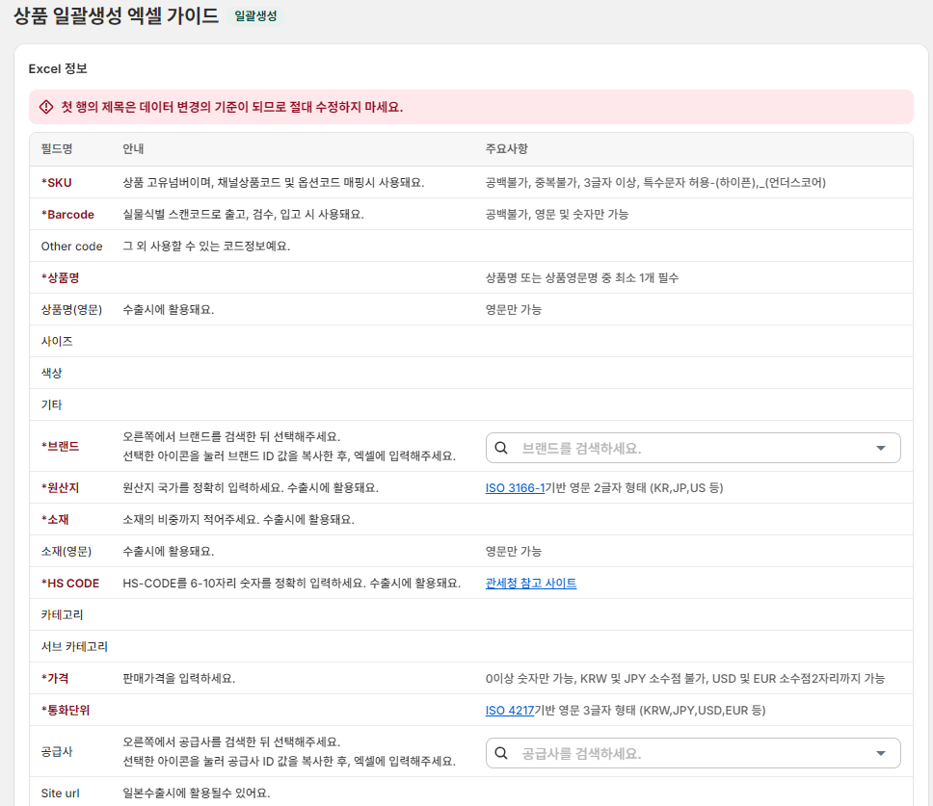Image resolution: width=933 pixels, height=806 pixels.
Task: Click the warning icon in the red banner
Action: point(46,107)
